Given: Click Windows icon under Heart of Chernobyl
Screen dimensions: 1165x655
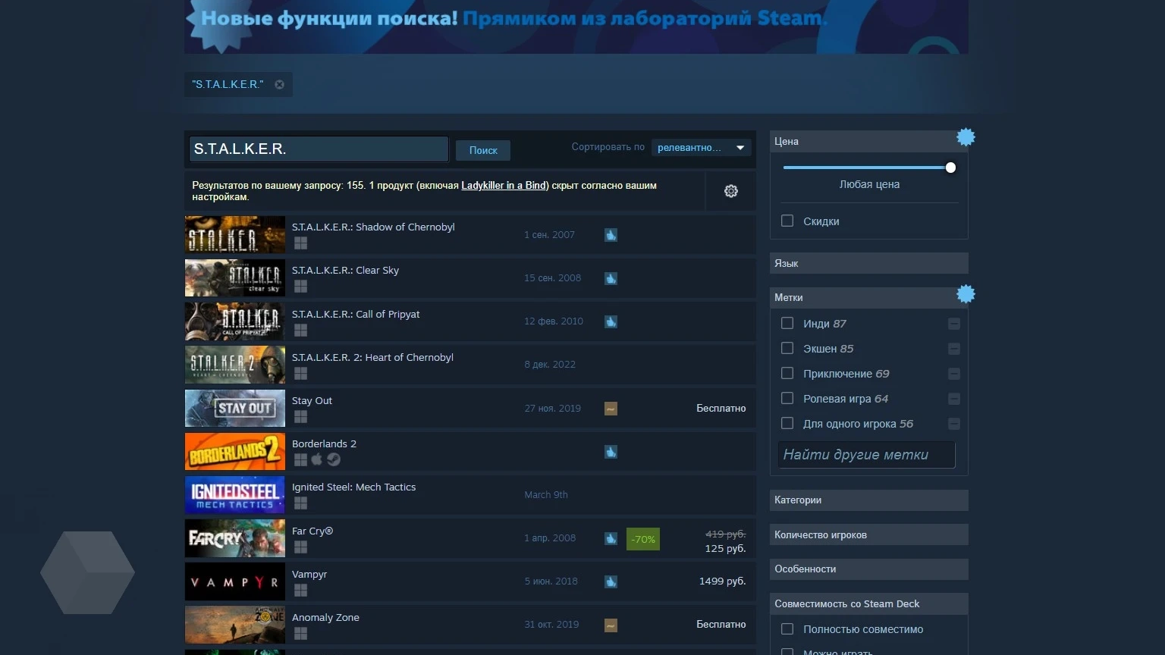Looking at the screenshot, I should (300, 373).
